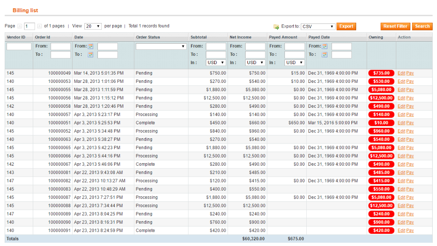This screenshot has width=437, height=246.
Task: Open the Order Status filter dropdown
Action: 161,47
